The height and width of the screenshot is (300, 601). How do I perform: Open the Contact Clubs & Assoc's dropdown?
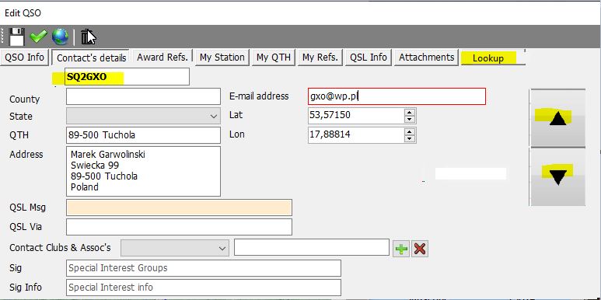pos(175,248)
